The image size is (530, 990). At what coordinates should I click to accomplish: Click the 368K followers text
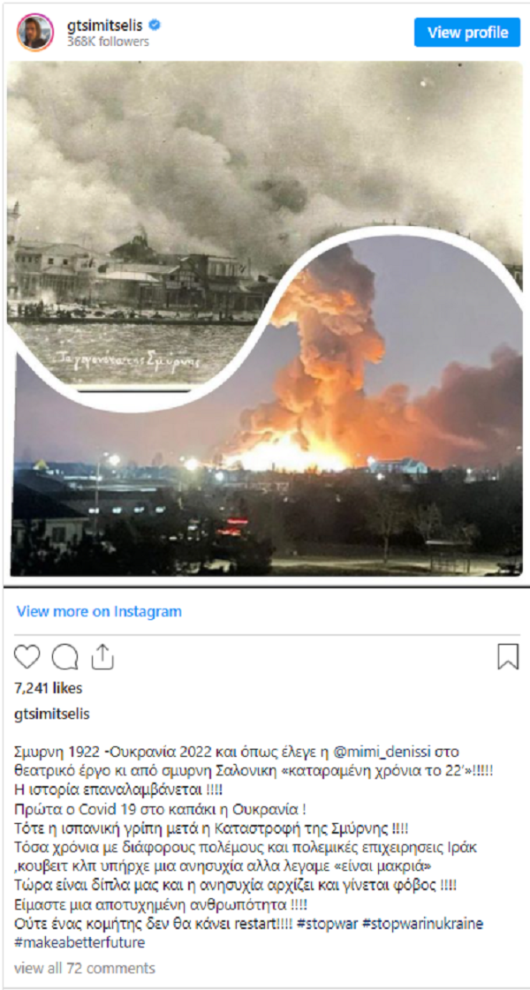[108, 42]
